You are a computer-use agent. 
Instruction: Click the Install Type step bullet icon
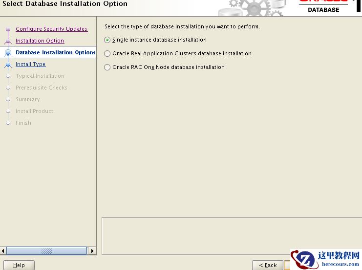coord(8,65)
